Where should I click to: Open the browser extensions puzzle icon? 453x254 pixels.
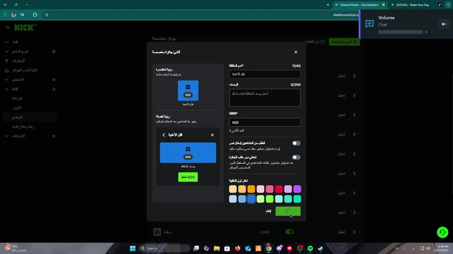[x=35, y=15]
